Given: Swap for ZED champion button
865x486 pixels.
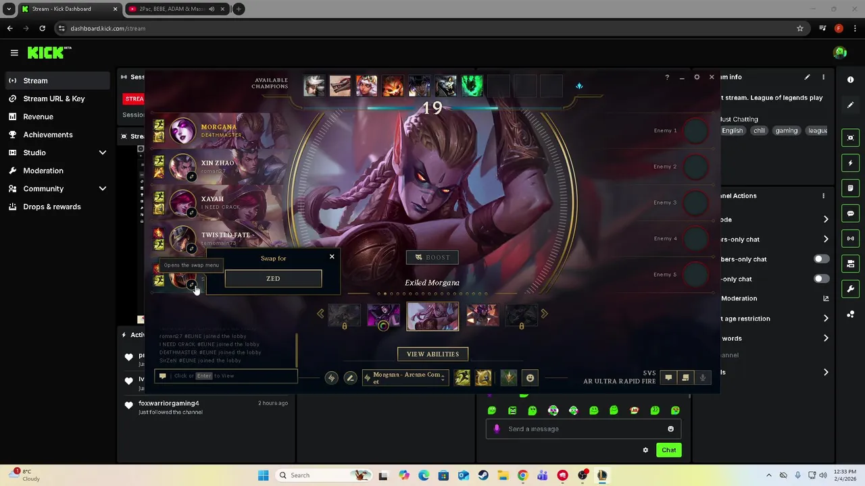Looking at the screenshot, I should 273,278.
